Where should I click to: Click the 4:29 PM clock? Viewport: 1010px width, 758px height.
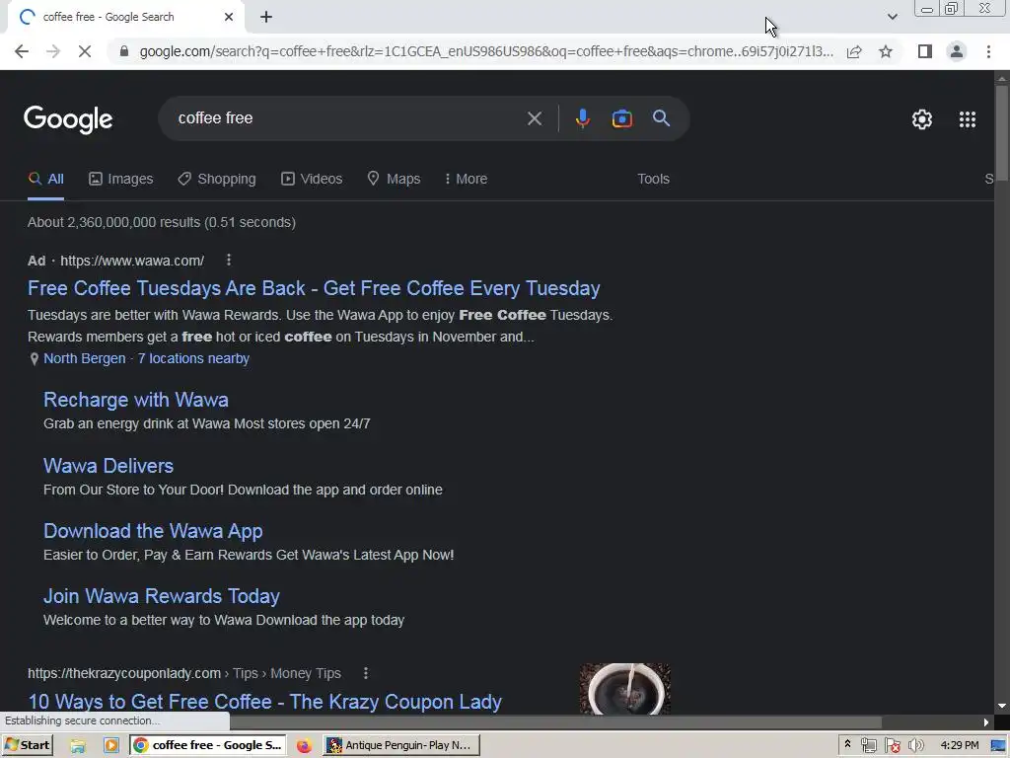pos(959,745)
